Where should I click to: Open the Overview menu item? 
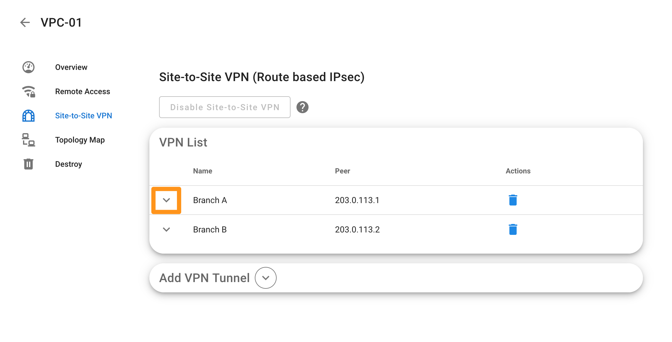[x=71, y=67]
